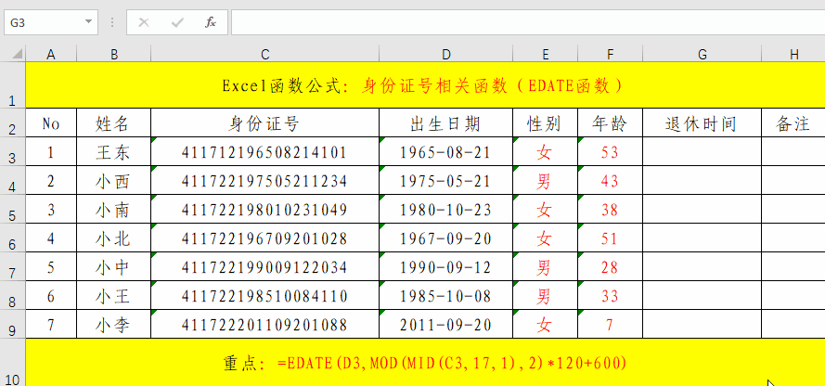The image size is (825, 386).
Task: Expand the Name Box dropdown arrow
Action: [88, 22]
